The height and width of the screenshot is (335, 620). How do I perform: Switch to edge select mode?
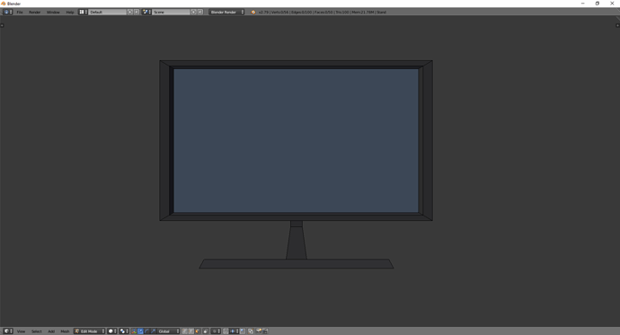191,331
